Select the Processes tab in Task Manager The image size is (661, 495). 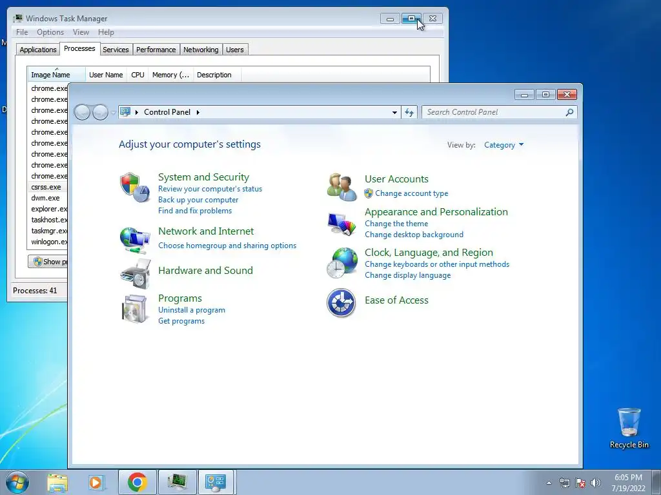point(79,49)
